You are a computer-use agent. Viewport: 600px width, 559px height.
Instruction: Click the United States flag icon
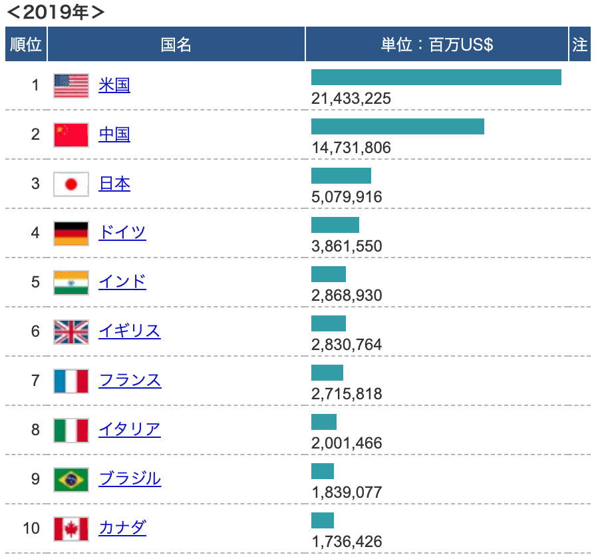click(71, 86)
